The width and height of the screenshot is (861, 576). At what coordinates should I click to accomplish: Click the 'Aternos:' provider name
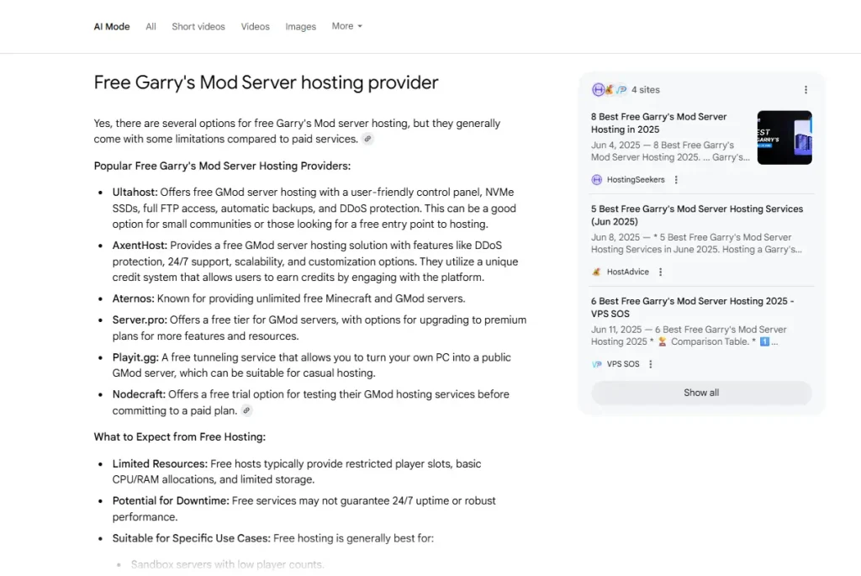(134, 299)
